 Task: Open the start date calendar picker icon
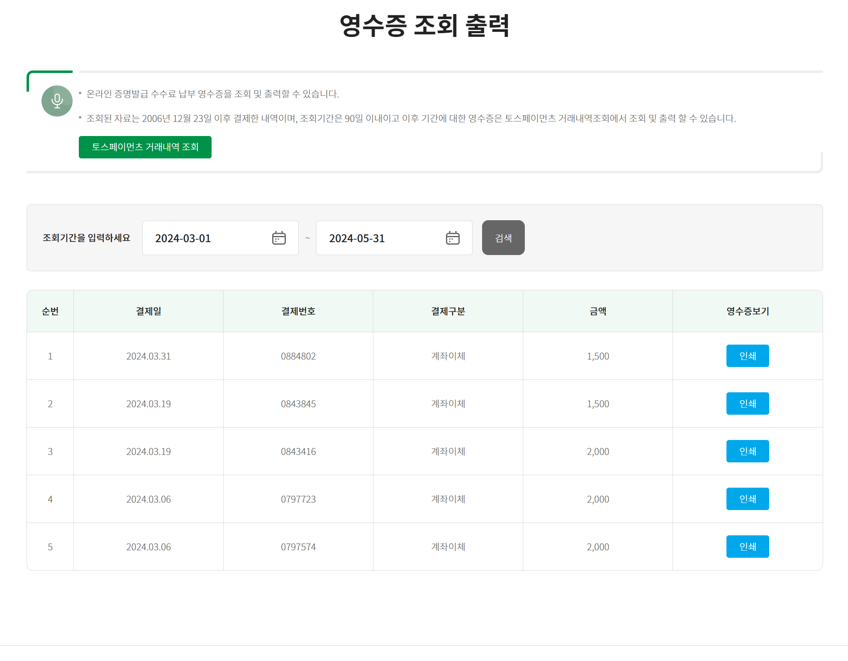tap(279, 238)
